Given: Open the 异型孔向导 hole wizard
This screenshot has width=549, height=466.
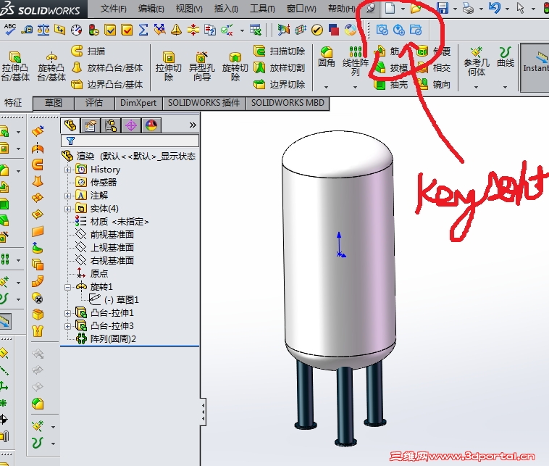Looking at the screenshot, I should pyautogui.click(x=201, y=66).
